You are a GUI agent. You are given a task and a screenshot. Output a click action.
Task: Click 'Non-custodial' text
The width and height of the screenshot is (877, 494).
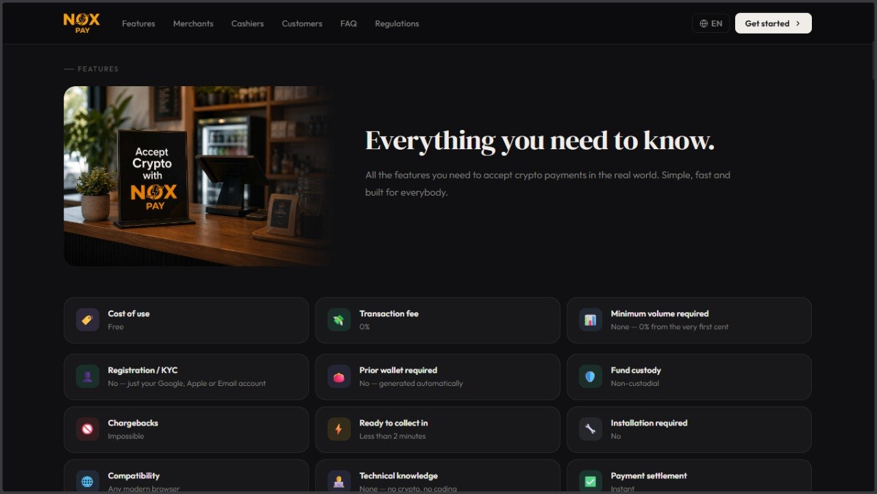[x=635, y=383]
